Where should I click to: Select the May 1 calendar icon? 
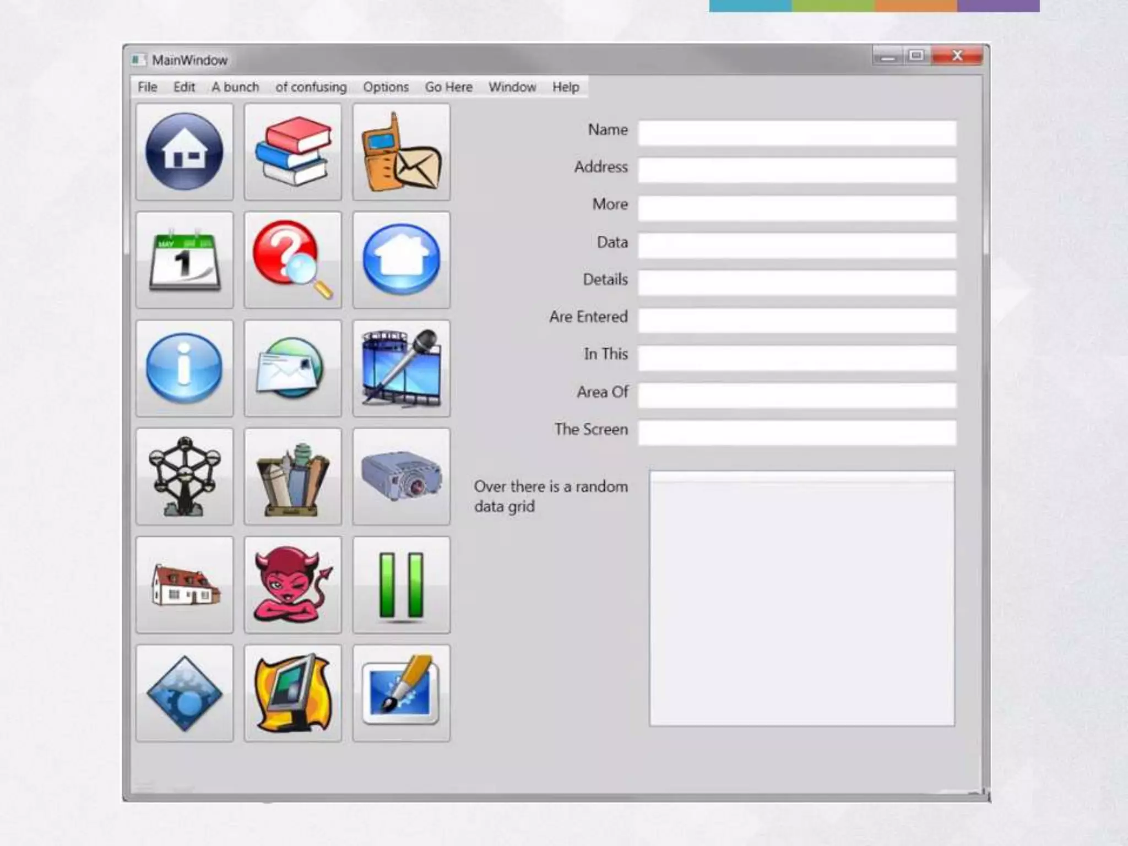point(185,260)
